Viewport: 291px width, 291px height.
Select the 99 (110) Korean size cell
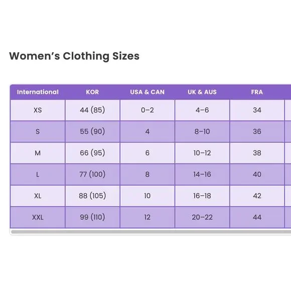[92, 217]
